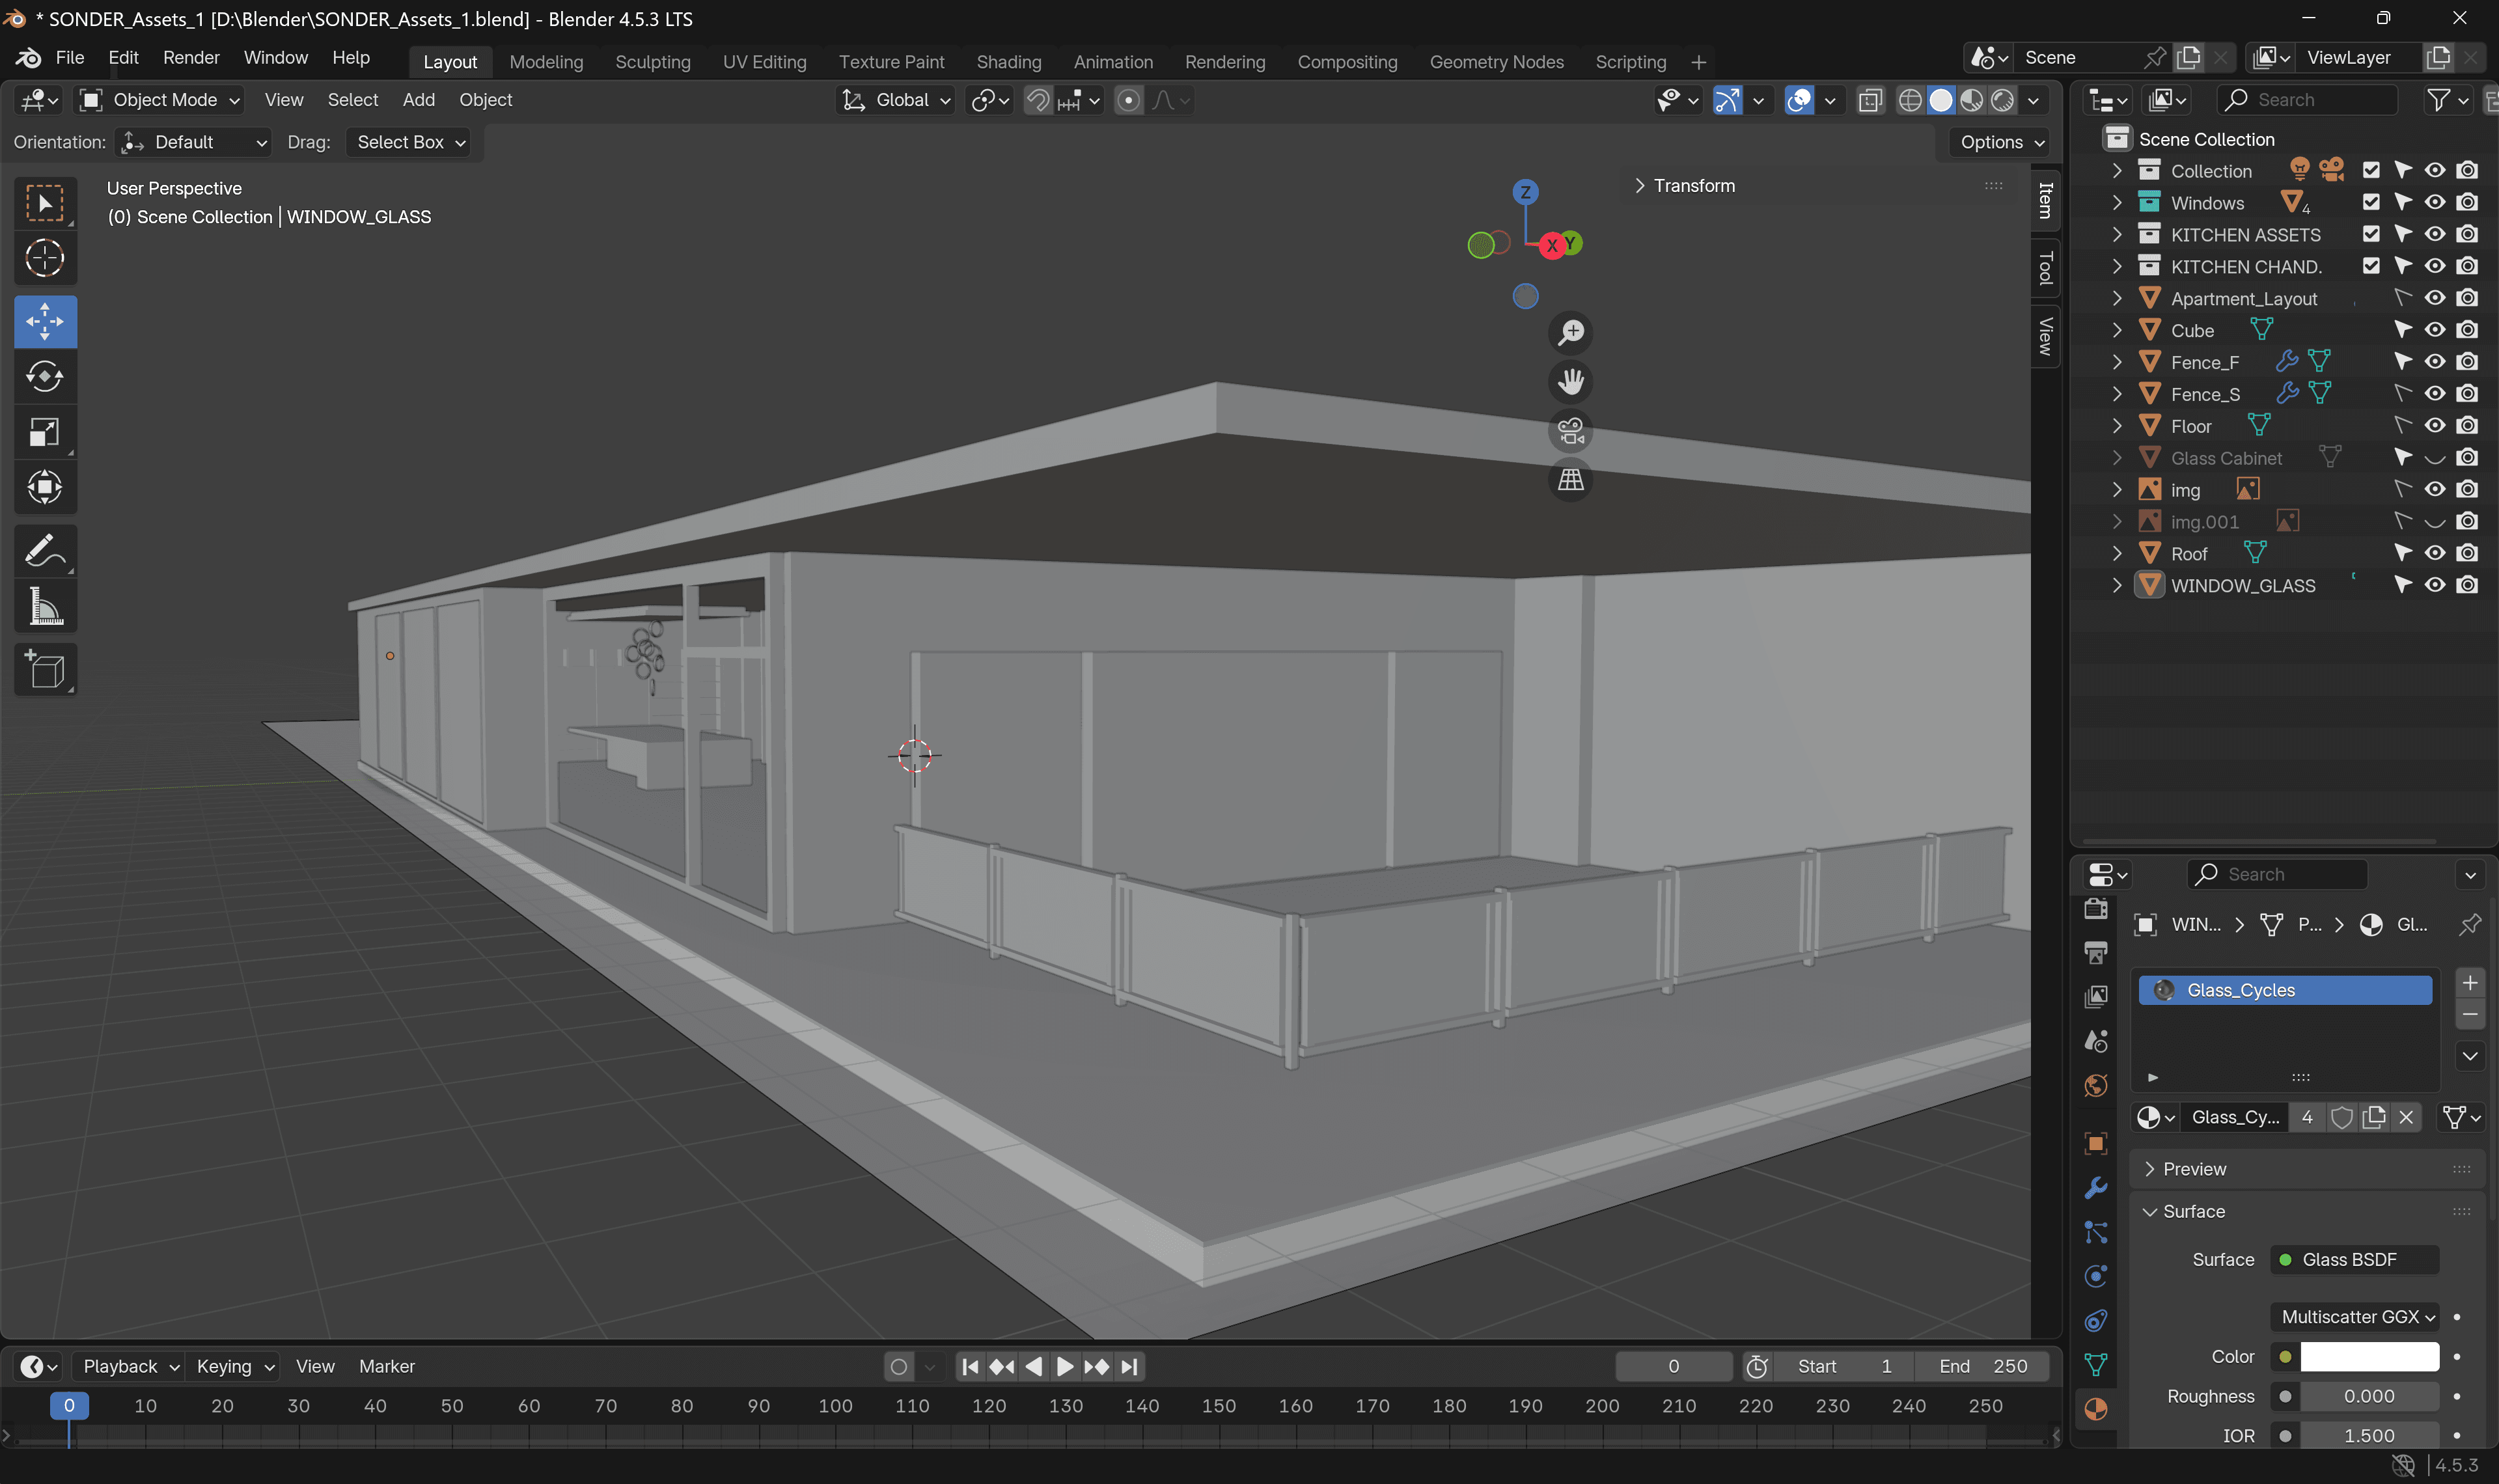Expand the KITCHEN ASSETS collection
Viewport: 2499px width, 1484px height.
[x=2116, y=234]
